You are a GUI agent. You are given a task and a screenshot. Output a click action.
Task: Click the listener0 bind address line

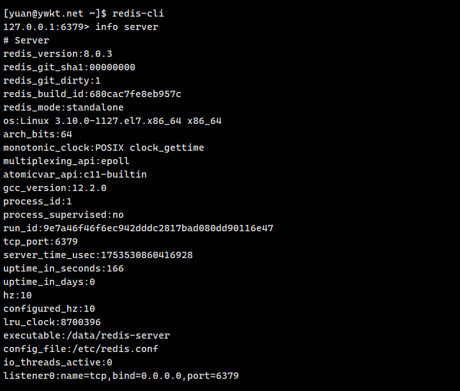121,376
